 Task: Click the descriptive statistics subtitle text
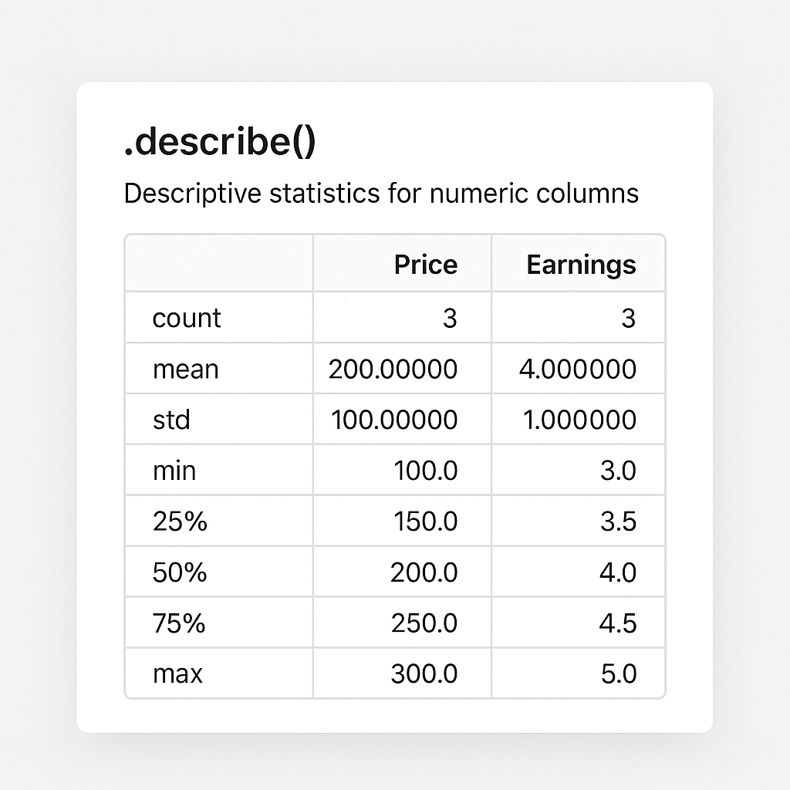pyautogui.click(x=381, y=193)
